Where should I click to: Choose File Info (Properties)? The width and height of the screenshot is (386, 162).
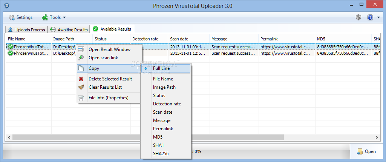point(109,98)
